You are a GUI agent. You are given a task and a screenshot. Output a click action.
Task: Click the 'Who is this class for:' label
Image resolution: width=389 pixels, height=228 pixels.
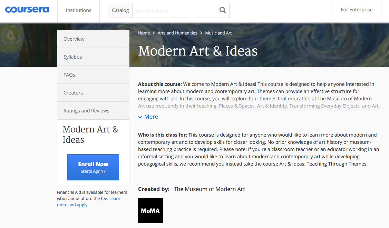163,135
